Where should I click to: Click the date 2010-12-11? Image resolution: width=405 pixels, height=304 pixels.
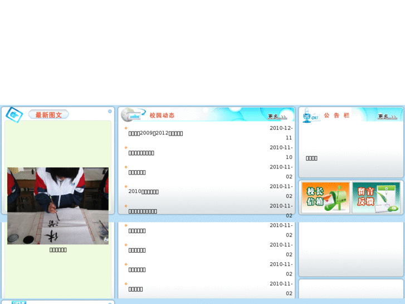[281, 133]
